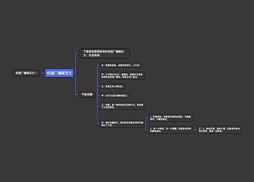Collapse branch junction right of central 校园广播稿范文 topic
The height and width of the screenshot is (182, 254).
(x=75, y=73)
